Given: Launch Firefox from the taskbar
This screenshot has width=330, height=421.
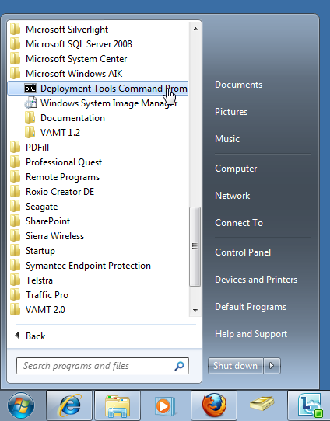Looking at the screenshot, I should coord(214,405).
